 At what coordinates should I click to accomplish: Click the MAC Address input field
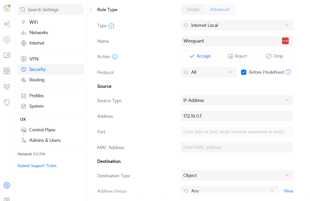[237, 147]
